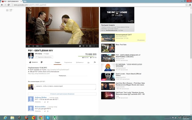Like MrSnazzleBox's comment thumbs-up
The height and width of the screenshot is (120, 192).
coord(45,111)
